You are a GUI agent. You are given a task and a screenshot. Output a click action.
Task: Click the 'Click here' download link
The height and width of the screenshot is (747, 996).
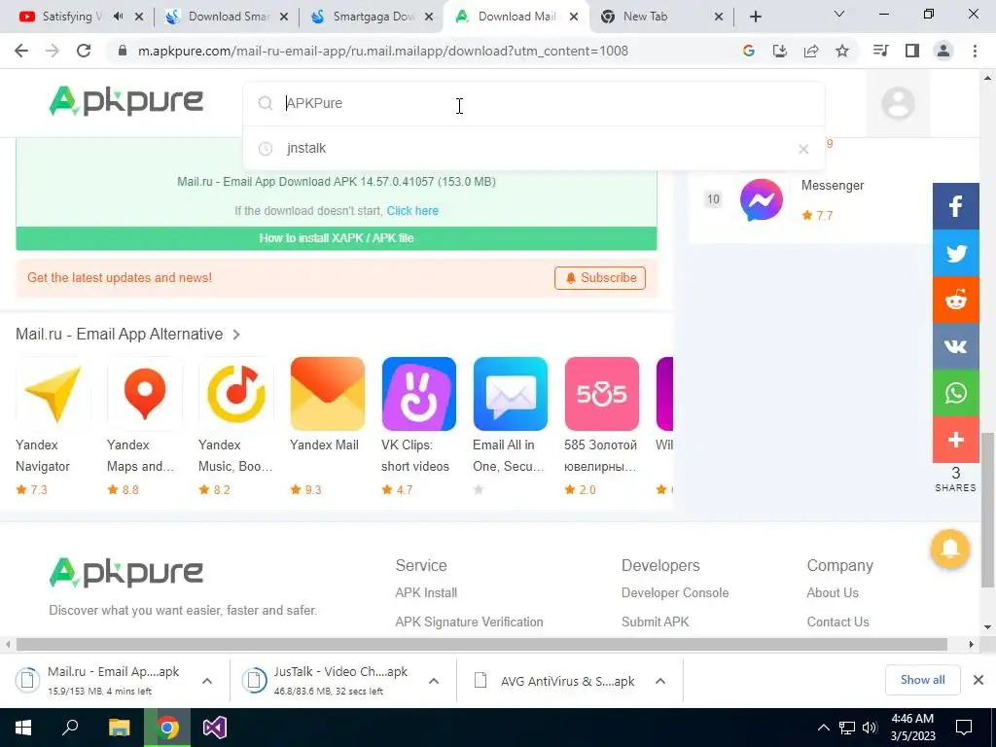[x=412, y=211]
